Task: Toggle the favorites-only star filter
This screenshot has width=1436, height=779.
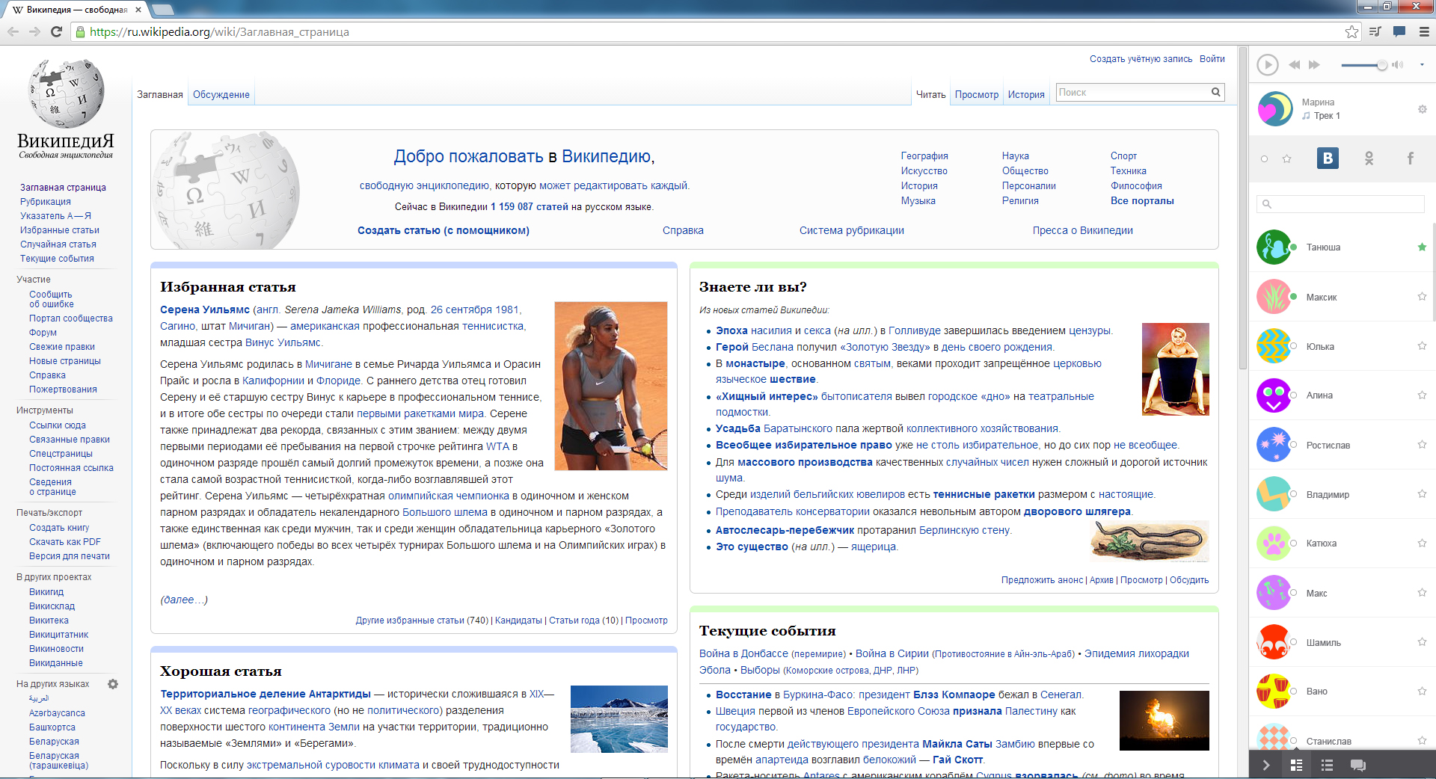Action: [x=1287, y=158]
